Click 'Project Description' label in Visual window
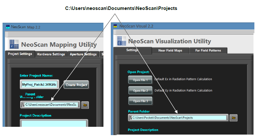 pyautogui.click(x=143, y=130)
